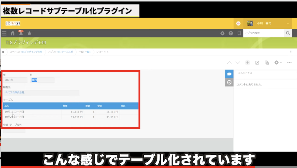Screen dimensions: 297x168
Task: Open notifications bell with 99+ badge
Action: click(x=21, y=33)
